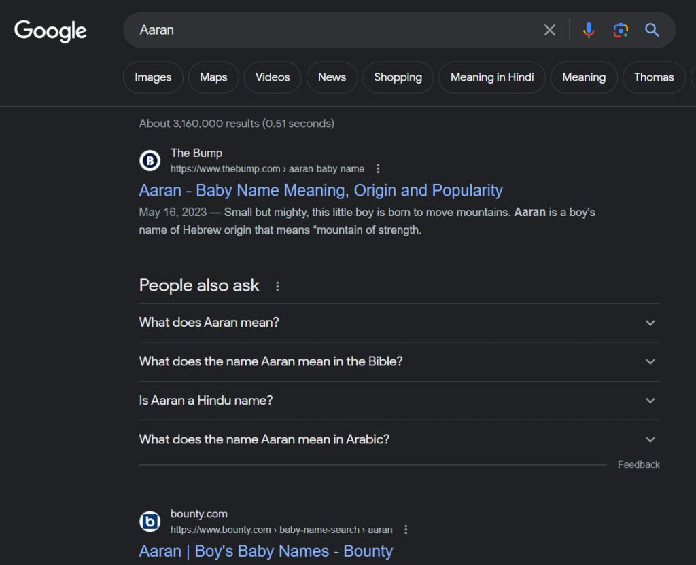
Task: Open "Aaran | Boy's Baby Names - Bounty" result
Action: click(266, 551)
